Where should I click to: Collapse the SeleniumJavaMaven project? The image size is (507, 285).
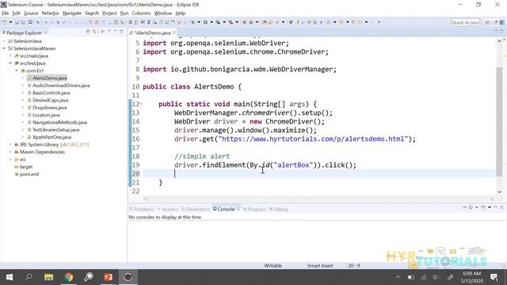point(4,48)
